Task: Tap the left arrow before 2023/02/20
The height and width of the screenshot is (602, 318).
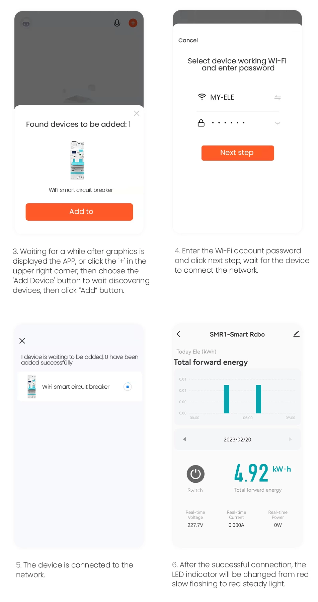Action: tap(184, 439)
